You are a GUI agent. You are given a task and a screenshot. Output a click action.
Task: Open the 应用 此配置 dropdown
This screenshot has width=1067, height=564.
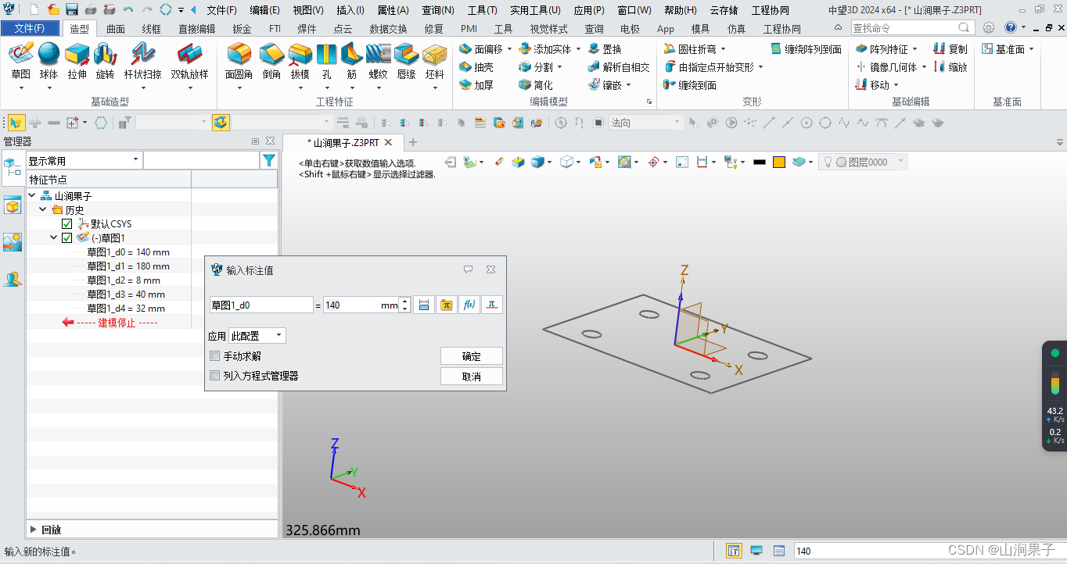pos(257,336)
